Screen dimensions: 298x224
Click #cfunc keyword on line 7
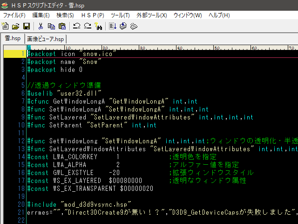tap(38, 101)
